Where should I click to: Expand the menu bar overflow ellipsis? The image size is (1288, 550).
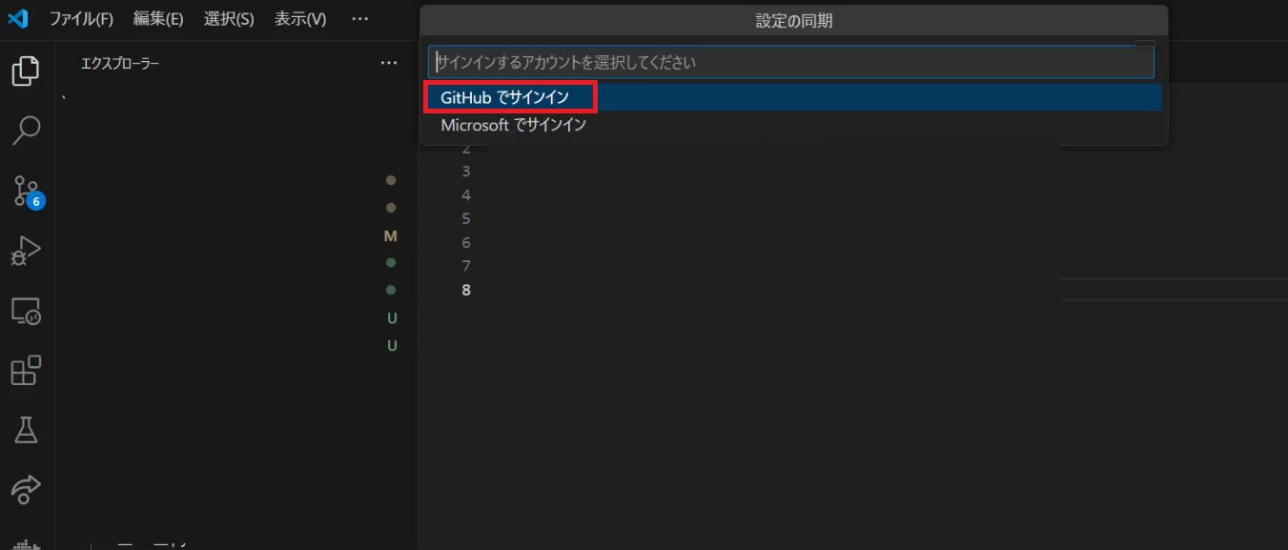pos(359,19)
